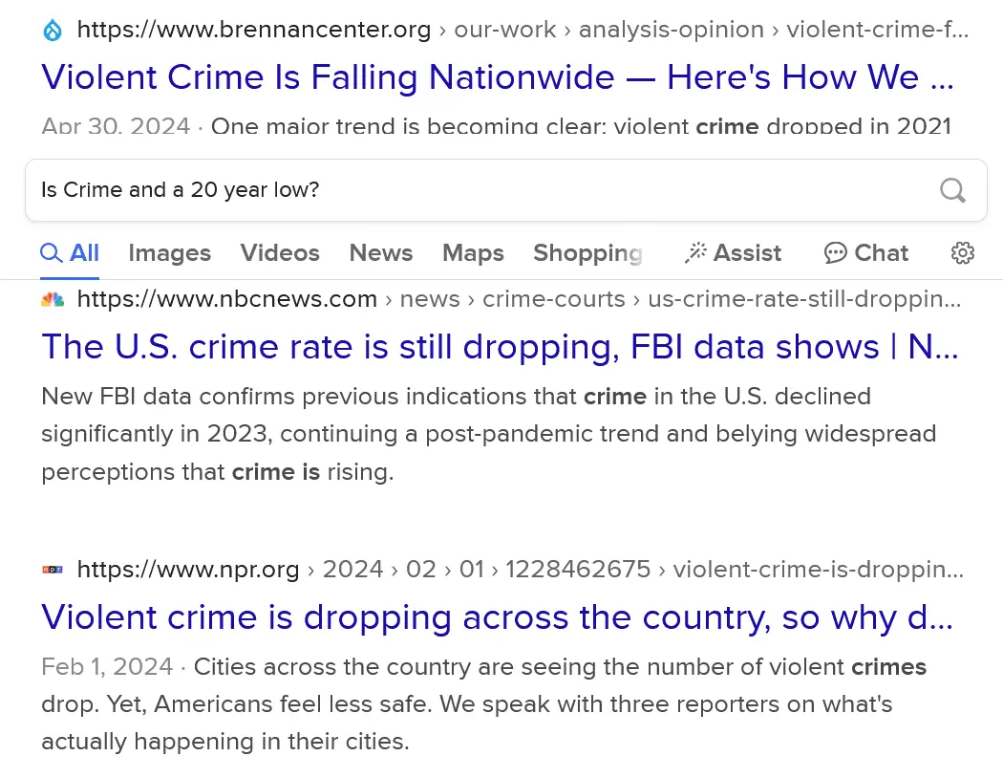Viewport: 1003px width, 778px height.
Task: Open the News results tab
Action: (x=381, y=253)
